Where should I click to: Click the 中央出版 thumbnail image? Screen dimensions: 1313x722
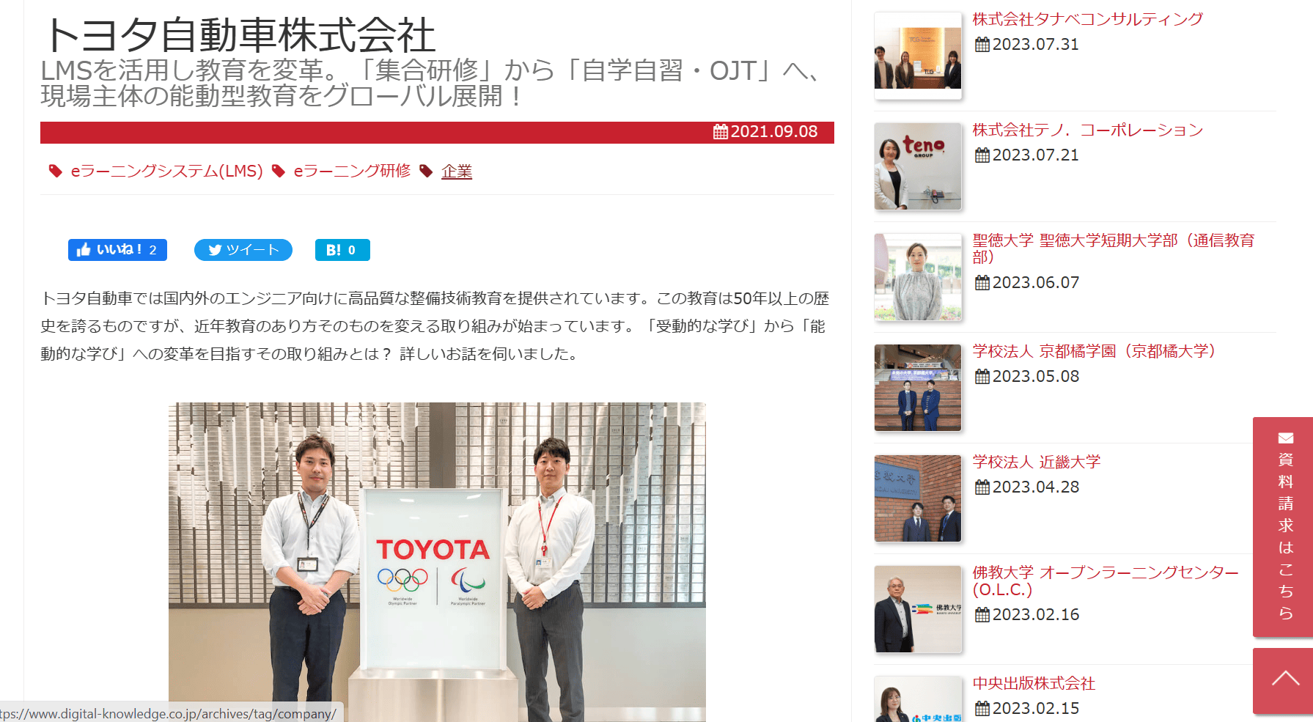point(918,699)
